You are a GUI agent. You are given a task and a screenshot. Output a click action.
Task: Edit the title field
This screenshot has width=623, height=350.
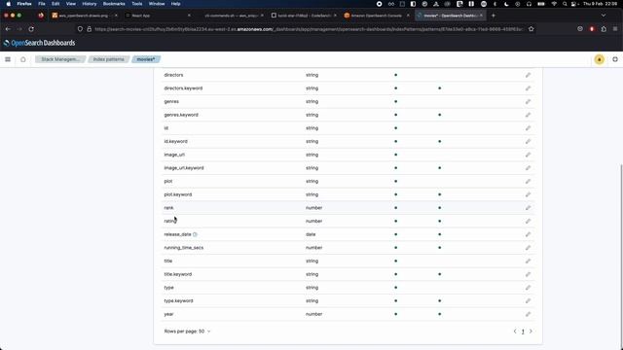click(528, 262)
